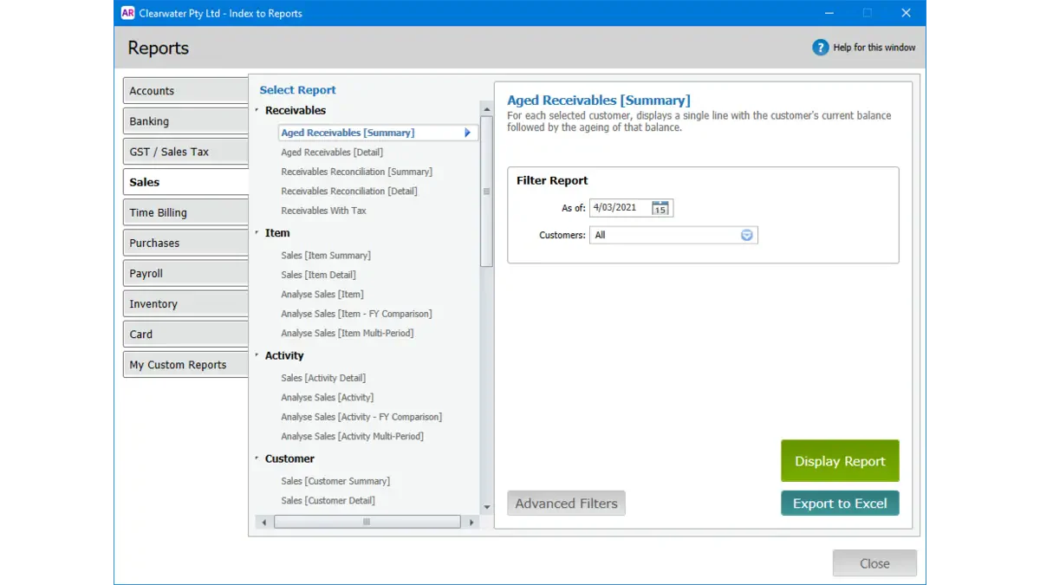This screenshot has height=585, width=1040.
Task: Select Analyse Sales [Item Multi-Period]
Action: coord(348,333)
